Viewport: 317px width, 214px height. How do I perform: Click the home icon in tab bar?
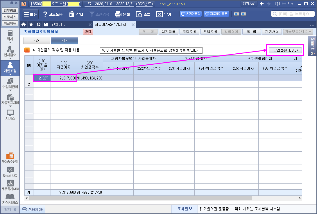[x=24, y=25]
